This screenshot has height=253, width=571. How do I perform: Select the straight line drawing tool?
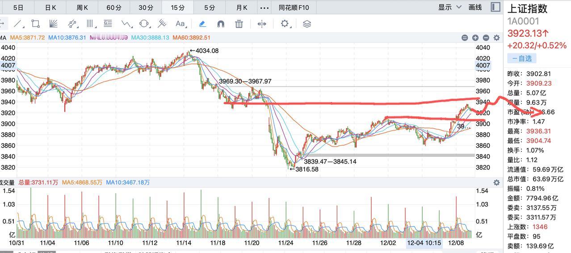pos(18,24)
